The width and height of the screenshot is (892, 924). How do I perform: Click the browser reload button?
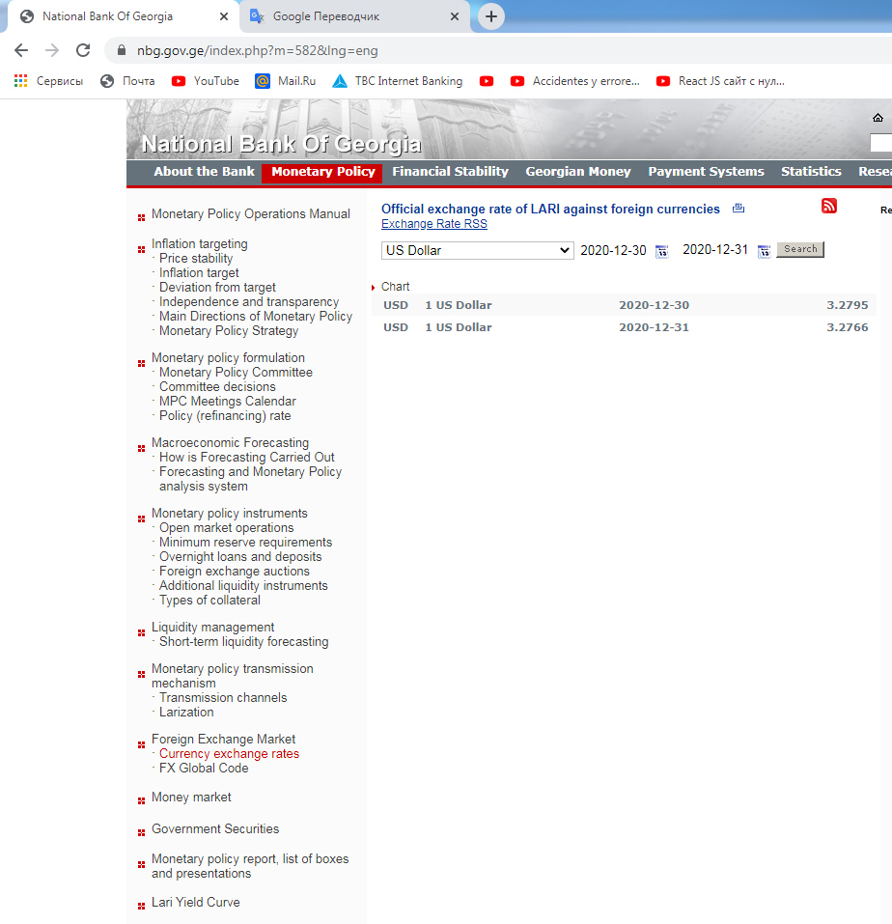coord(83,50)
